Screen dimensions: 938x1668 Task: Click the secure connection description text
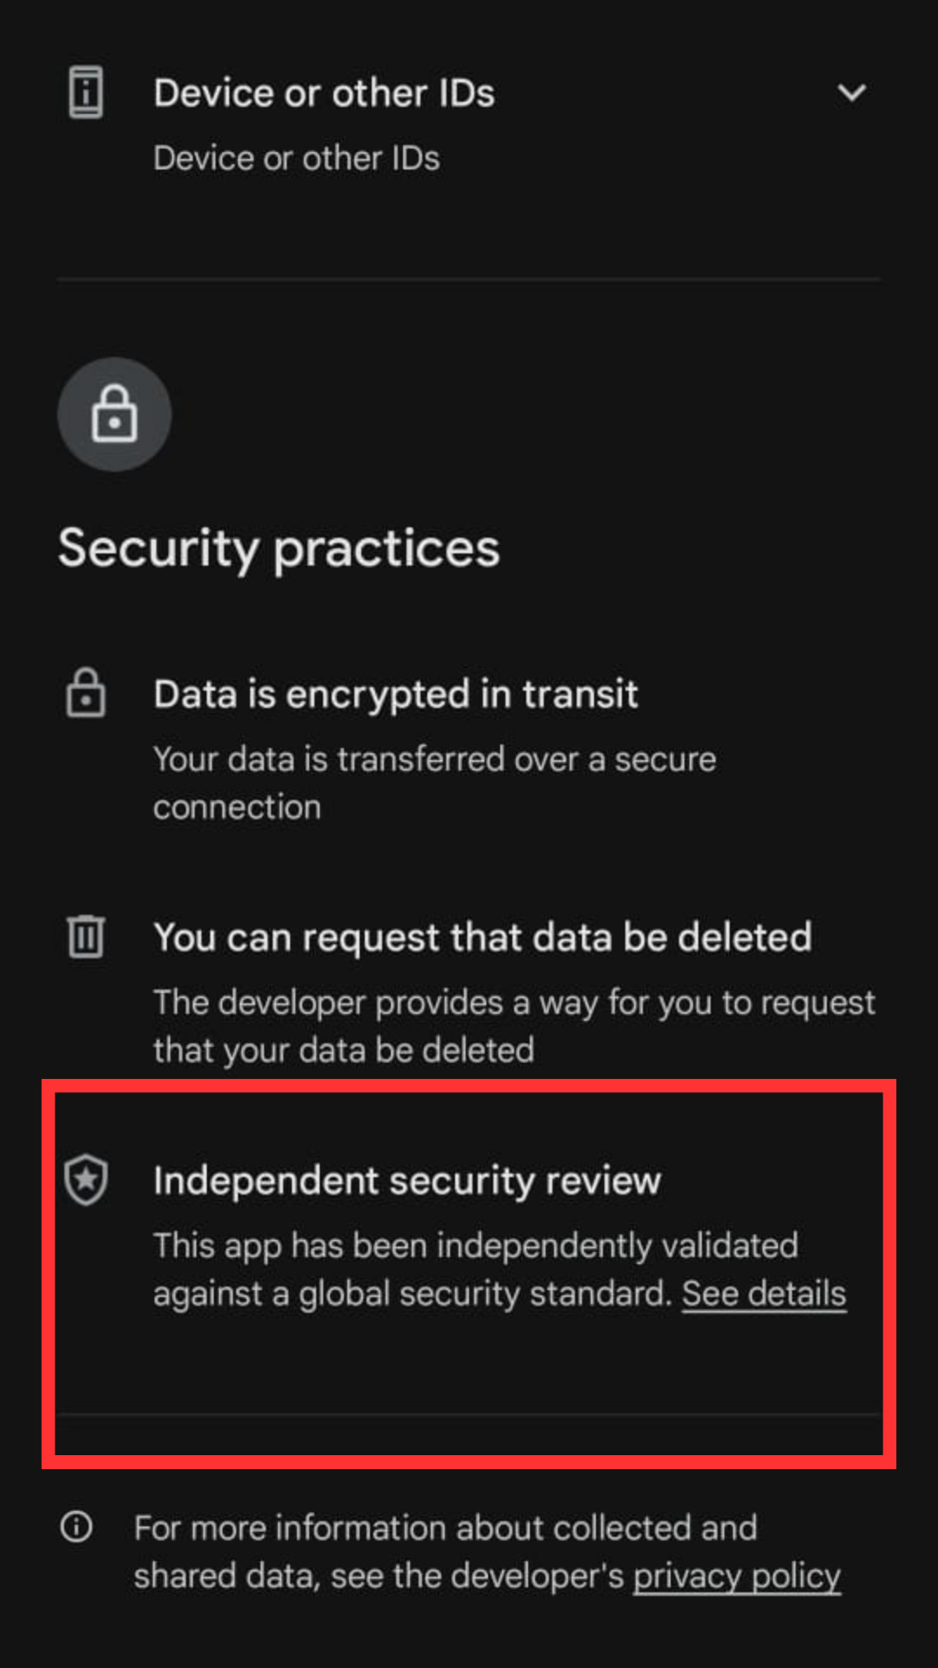(x=435, y=783)
